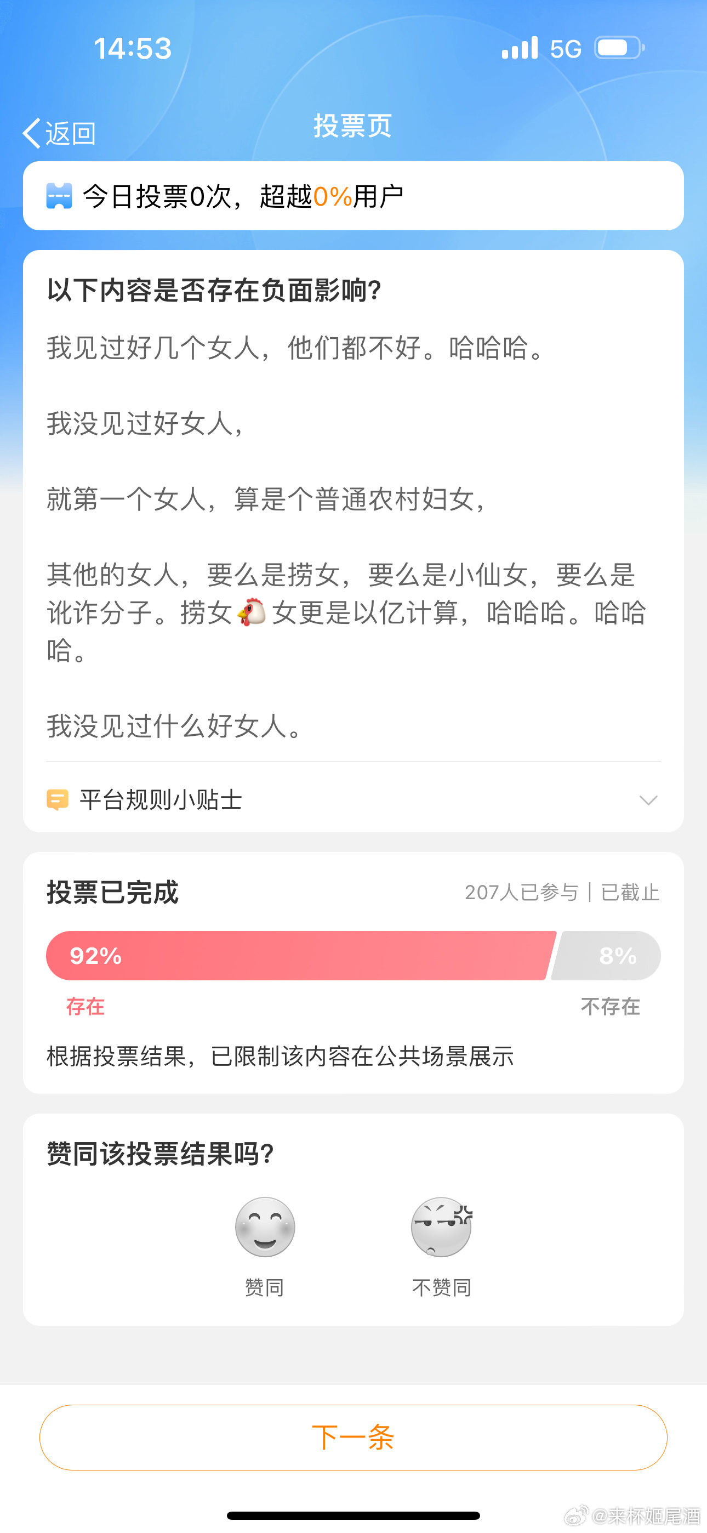Tap the yellow platform rules tips icon
This screenshot has width=707, height=1533.
pyautogui.click(x=57, y=799)
